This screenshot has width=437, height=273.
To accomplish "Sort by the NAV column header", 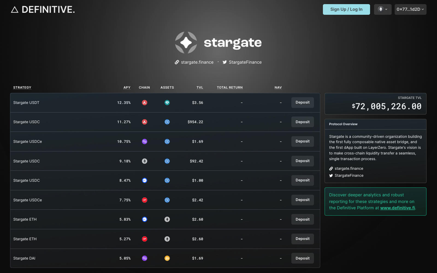I will coord(278,88).
